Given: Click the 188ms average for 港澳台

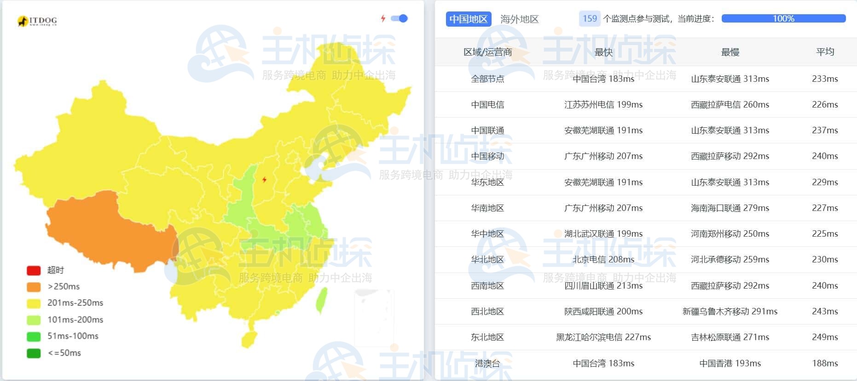Looking at the screenshot, I should pos(825,363).
